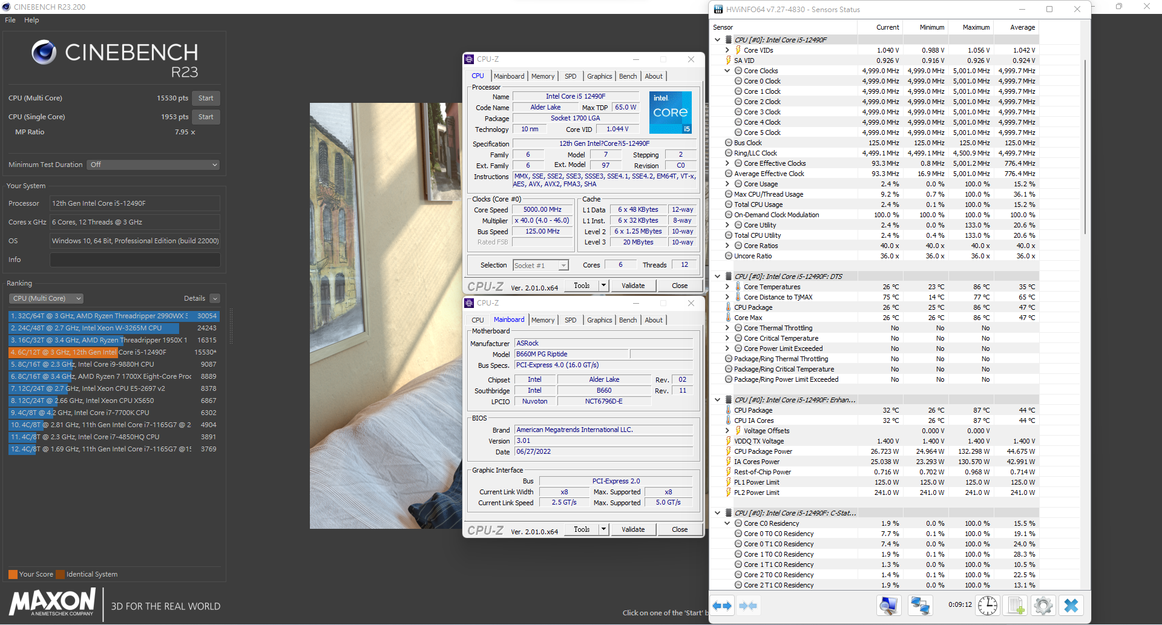Switch to the Memory tab in upper CPU-Z
Image resolution: width=1162 pixels, height=625 pixels.
pyautogui.click(x=542, y=76)
